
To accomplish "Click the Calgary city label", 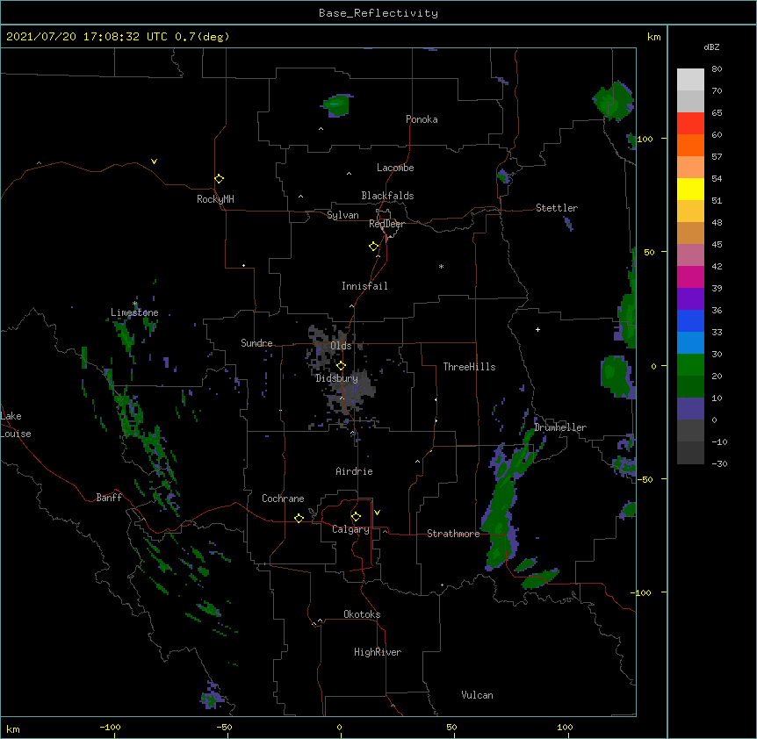I will click(x=350, y=529).
